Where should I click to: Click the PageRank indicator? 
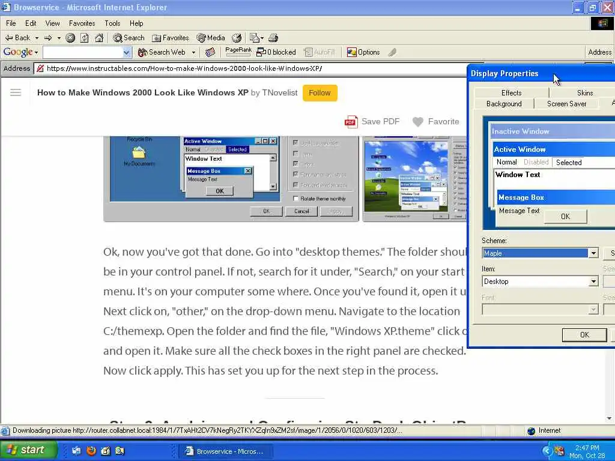point(238,52)
